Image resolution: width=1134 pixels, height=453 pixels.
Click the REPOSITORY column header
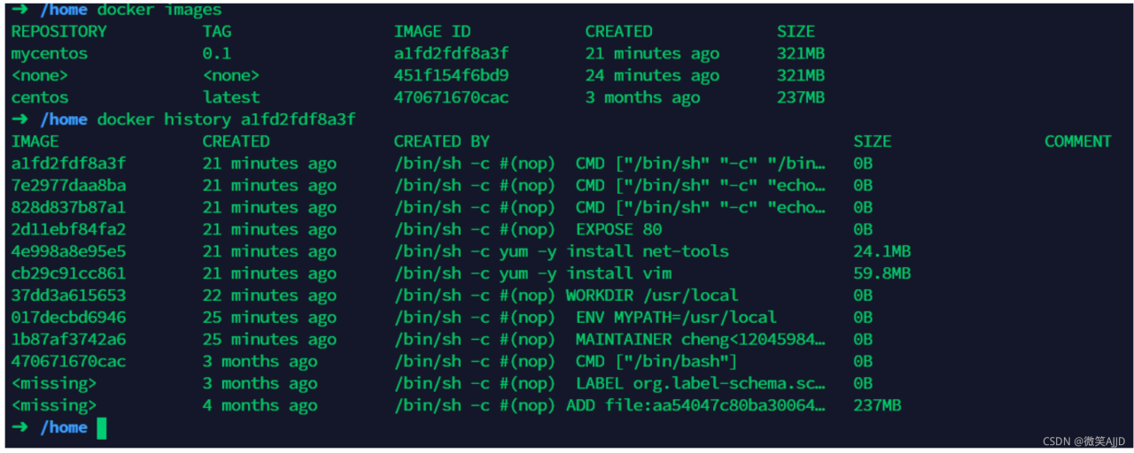[58, 31]
